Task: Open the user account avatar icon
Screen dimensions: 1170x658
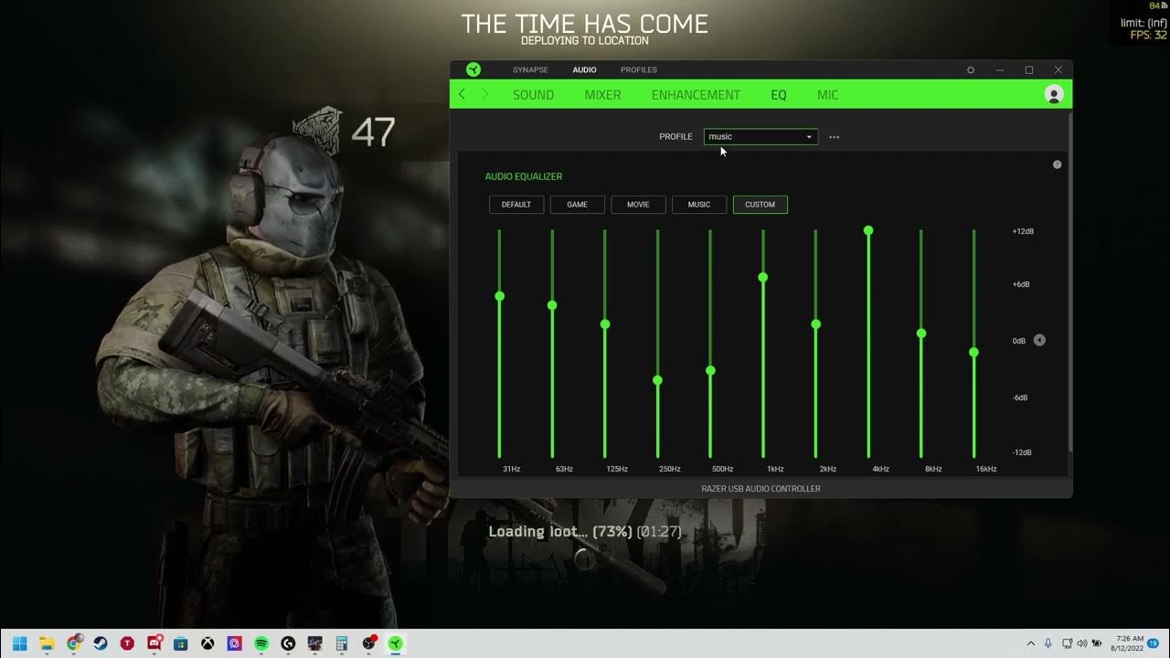Action: 1053,94
